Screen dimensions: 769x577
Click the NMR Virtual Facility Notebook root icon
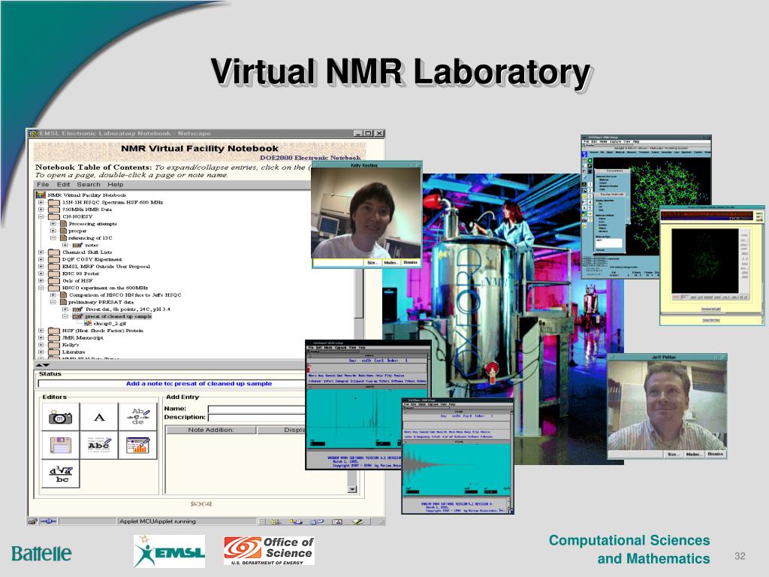41,195
